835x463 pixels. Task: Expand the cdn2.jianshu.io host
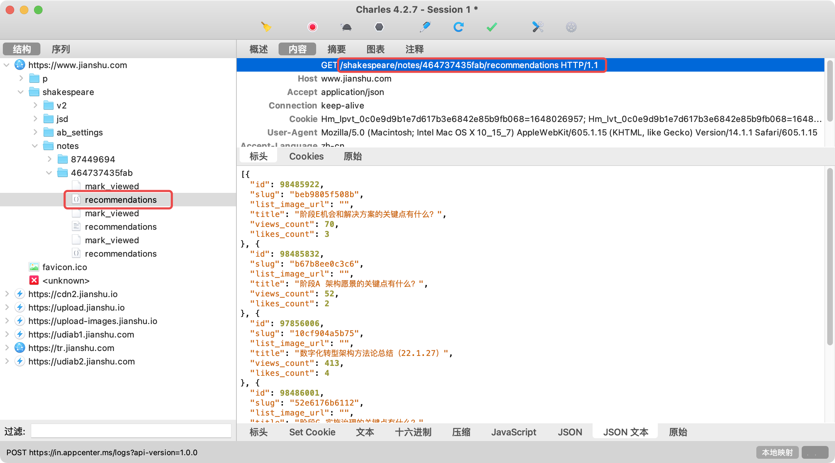coord(6,294)
